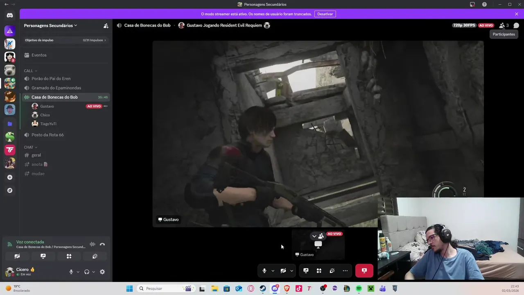Image resolution: width=524 pixels, height=295 pixels.
Task: Deafen audio with headphones icon
Action: coord(87,272)
